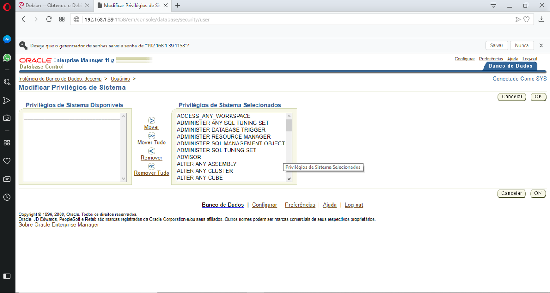Open WhatsApp in Opera sidebar
The height and width of the screenshot is (293, 550).
[7, 57]
